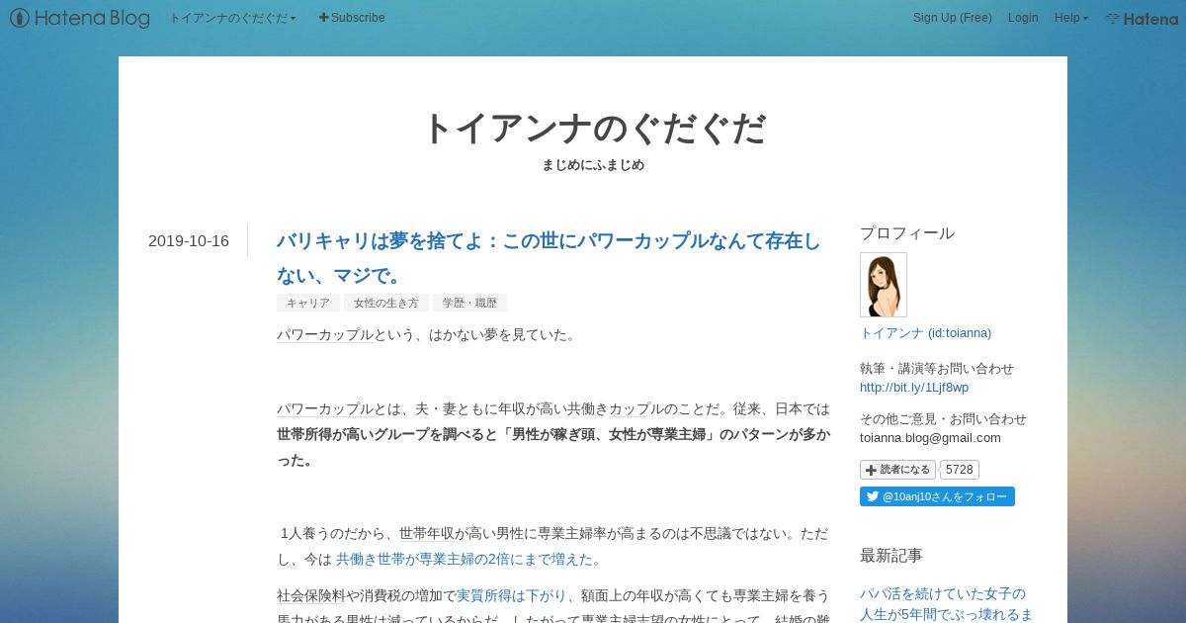
Task: Open the 社会保険料 keyword link
Action: click(311, 595)
